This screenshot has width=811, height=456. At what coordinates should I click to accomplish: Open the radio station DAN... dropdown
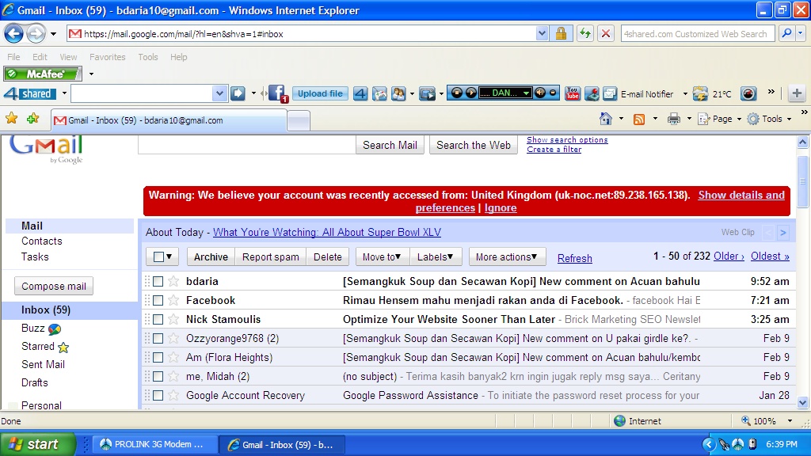(x=526, y=93)
